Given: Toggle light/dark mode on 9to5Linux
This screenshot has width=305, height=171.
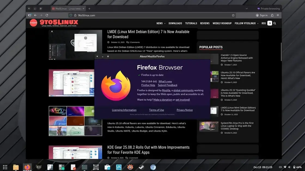Looking at the screenshot, I should pyautogui.click(x=270, y=23).
